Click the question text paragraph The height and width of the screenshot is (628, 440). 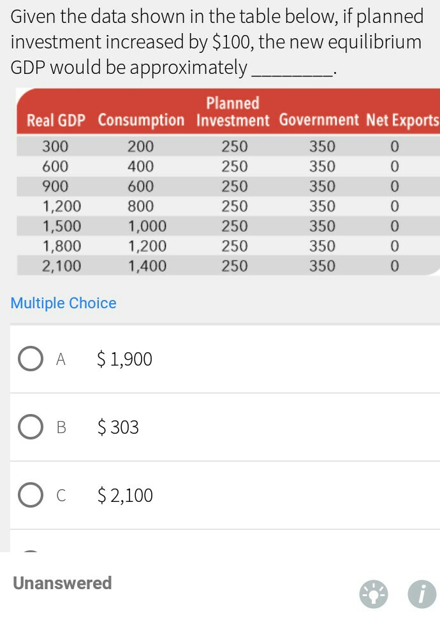[x=217, y=42]
